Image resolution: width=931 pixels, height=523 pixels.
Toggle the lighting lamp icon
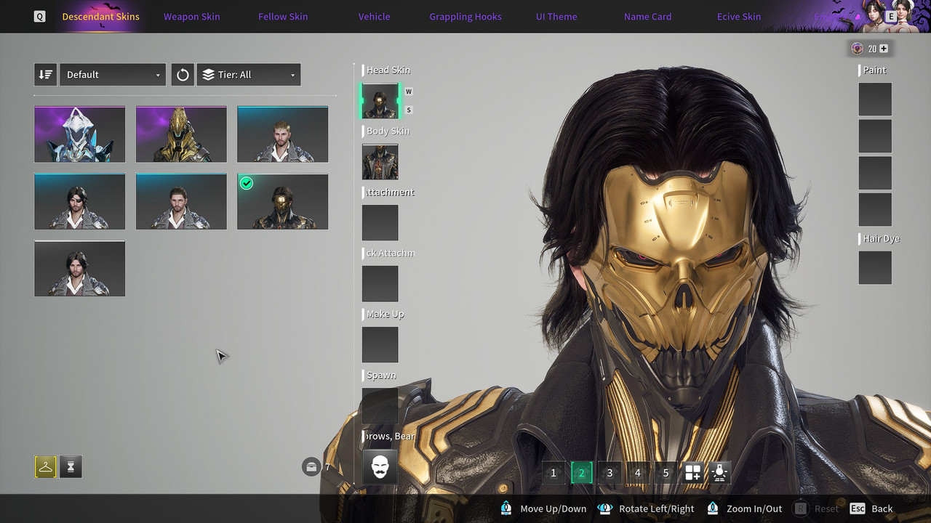(x=720, y=473)
